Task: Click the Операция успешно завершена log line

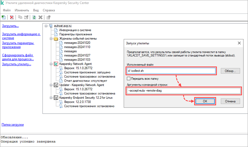Action: point(28,142)
